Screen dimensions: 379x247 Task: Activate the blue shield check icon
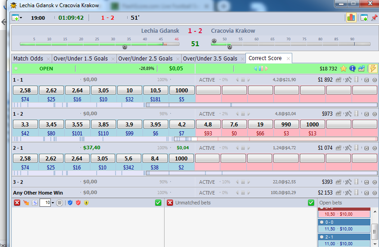[70, 203]
